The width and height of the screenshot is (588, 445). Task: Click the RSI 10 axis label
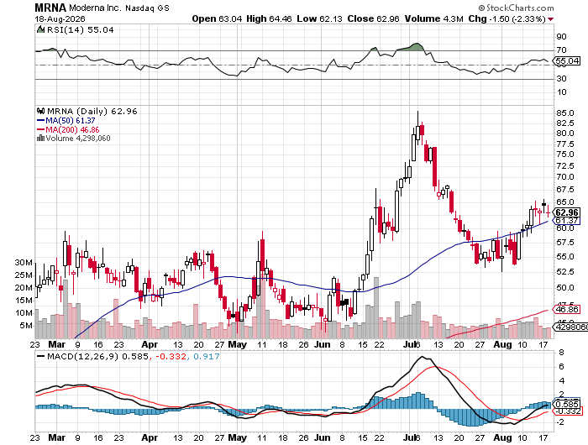coord(562,92)
